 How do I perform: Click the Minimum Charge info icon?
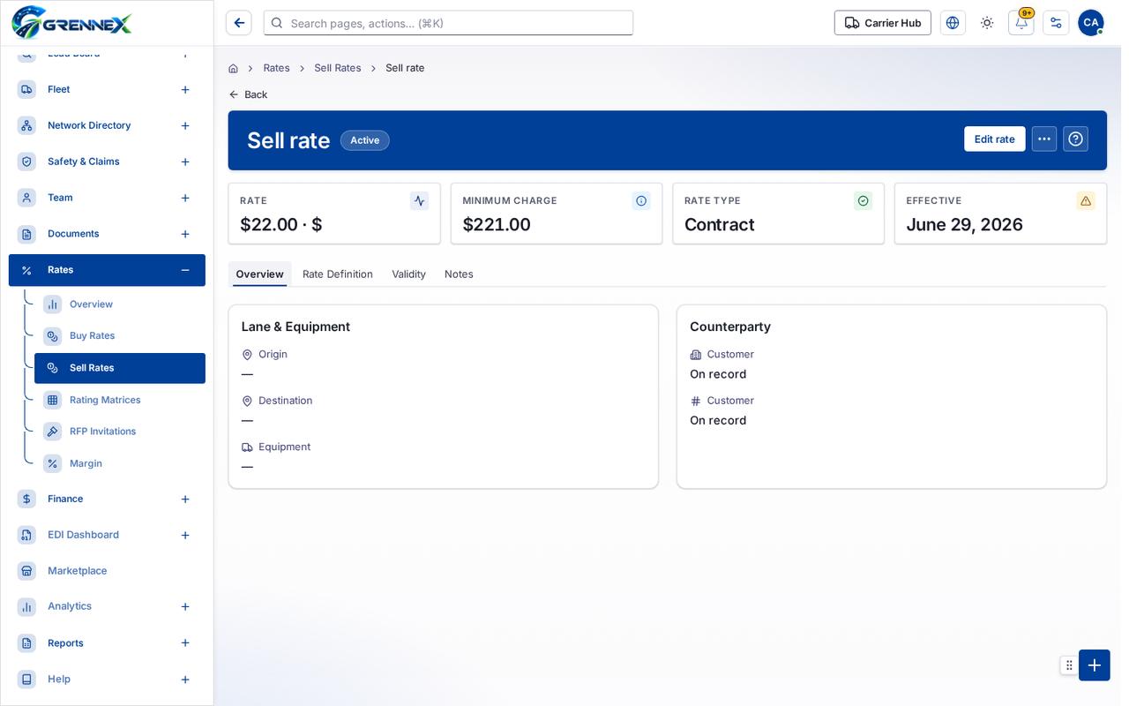click(x=641, y=200)
